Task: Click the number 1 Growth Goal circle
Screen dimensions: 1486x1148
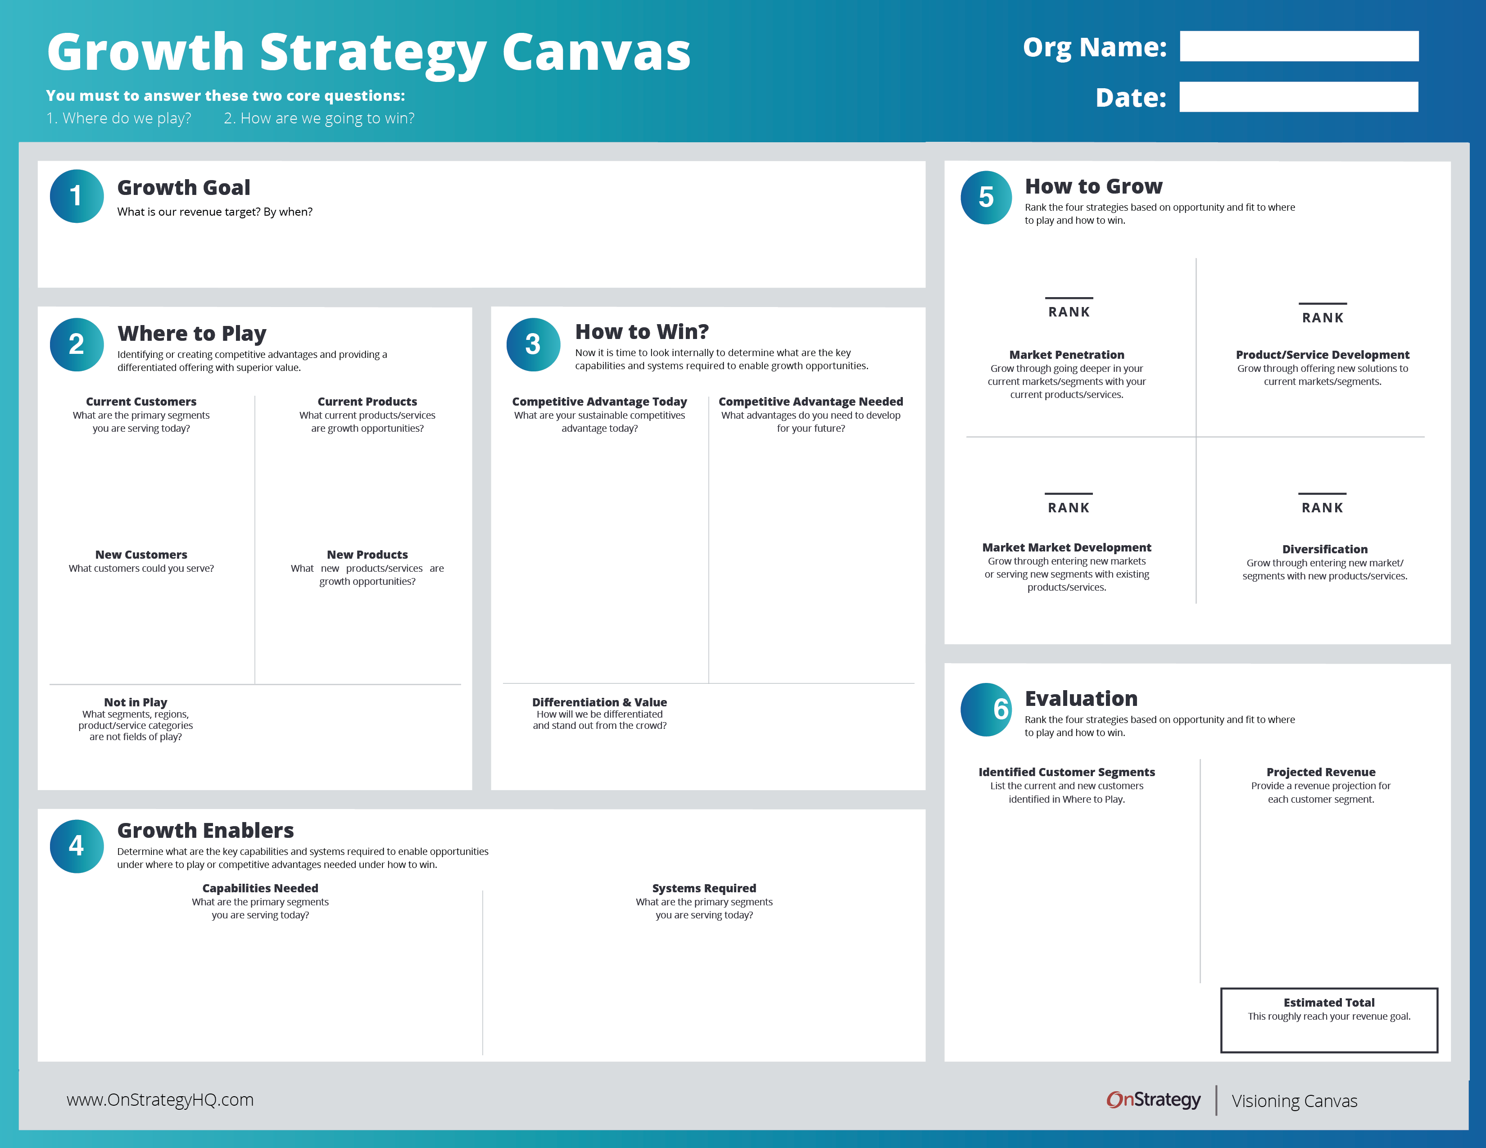Action: coord(77,196)
